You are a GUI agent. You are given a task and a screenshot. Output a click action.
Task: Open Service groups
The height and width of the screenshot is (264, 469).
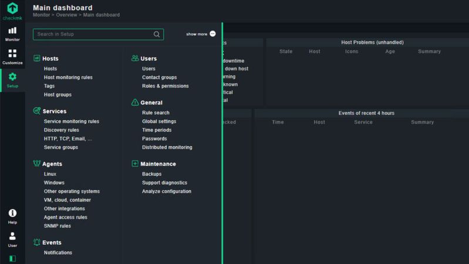click(61, 147)
